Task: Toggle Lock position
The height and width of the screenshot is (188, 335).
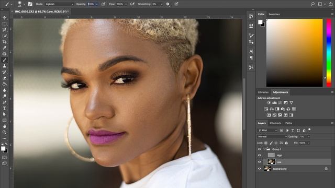Action: click(x=276, y=143)
